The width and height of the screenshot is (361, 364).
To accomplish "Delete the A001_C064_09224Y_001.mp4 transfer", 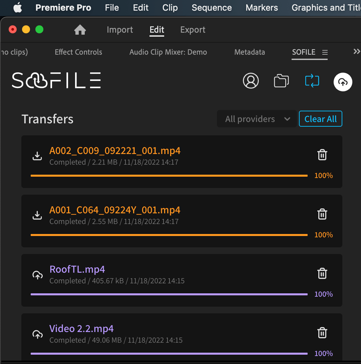I will tap(322, 214).
